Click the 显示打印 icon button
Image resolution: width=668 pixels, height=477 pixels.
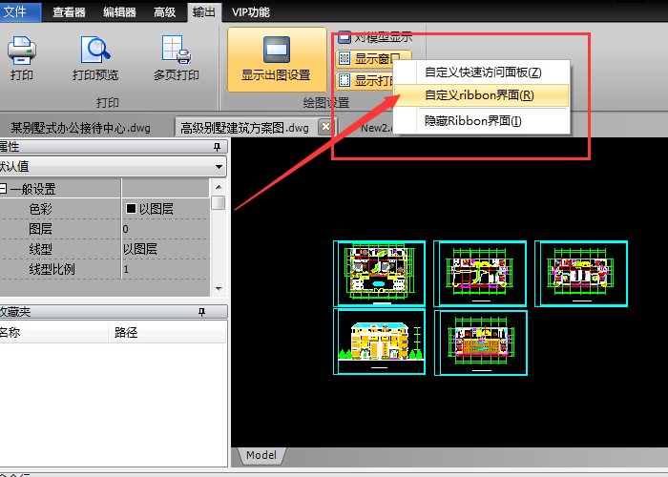(344, 79)
